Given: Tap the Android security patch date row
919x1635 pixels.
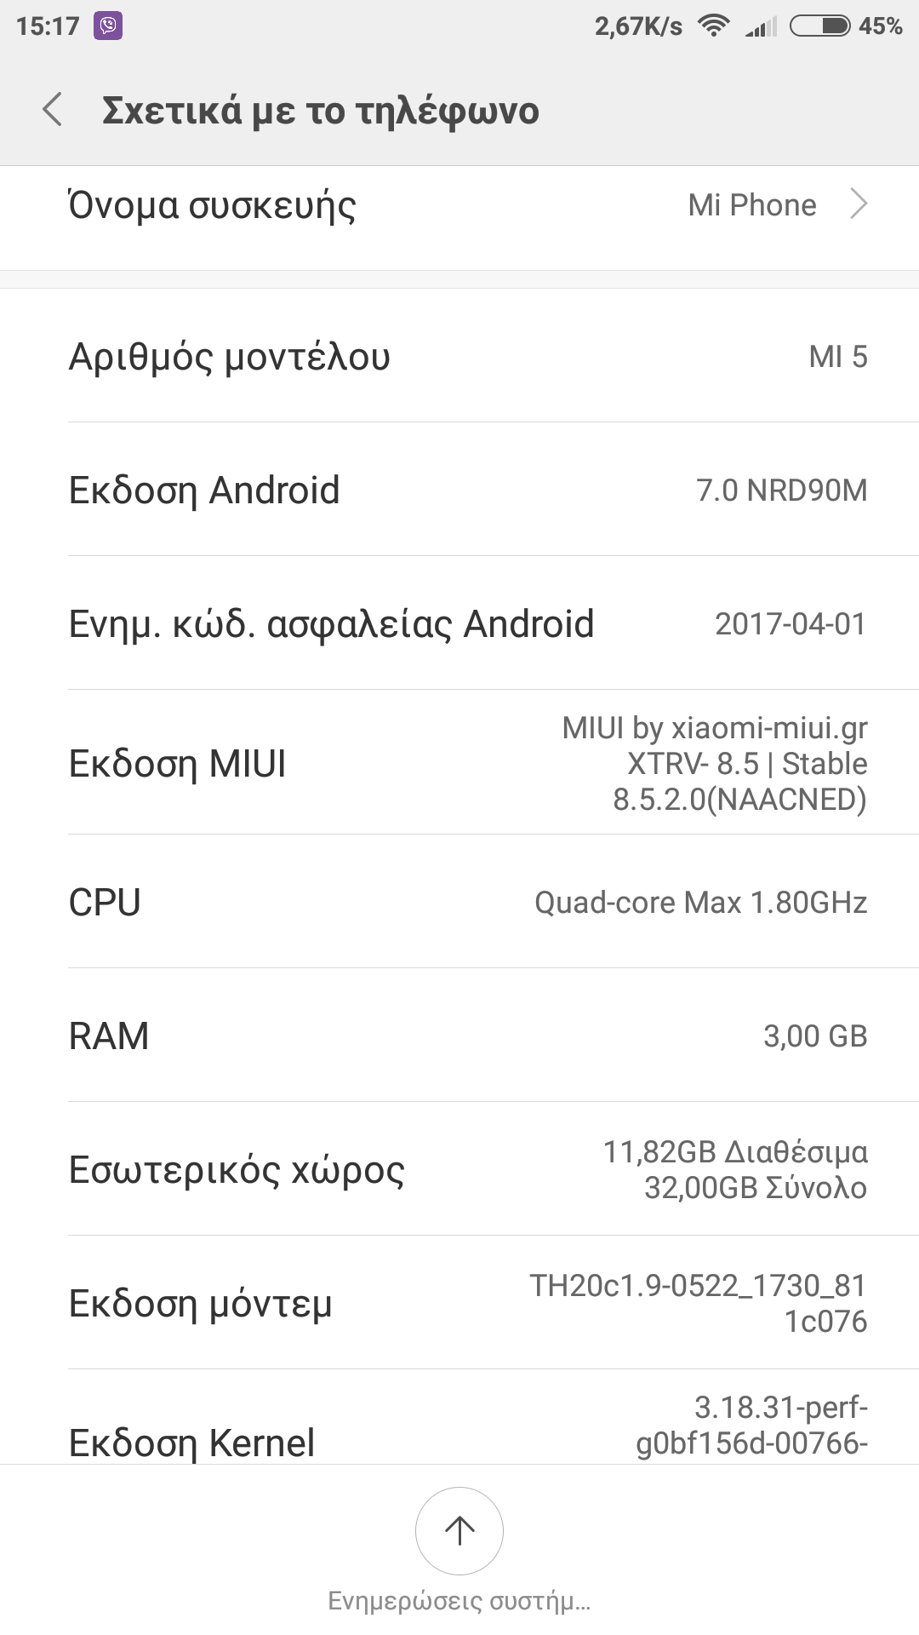Looking at the screenshot, I should [459, 623].
